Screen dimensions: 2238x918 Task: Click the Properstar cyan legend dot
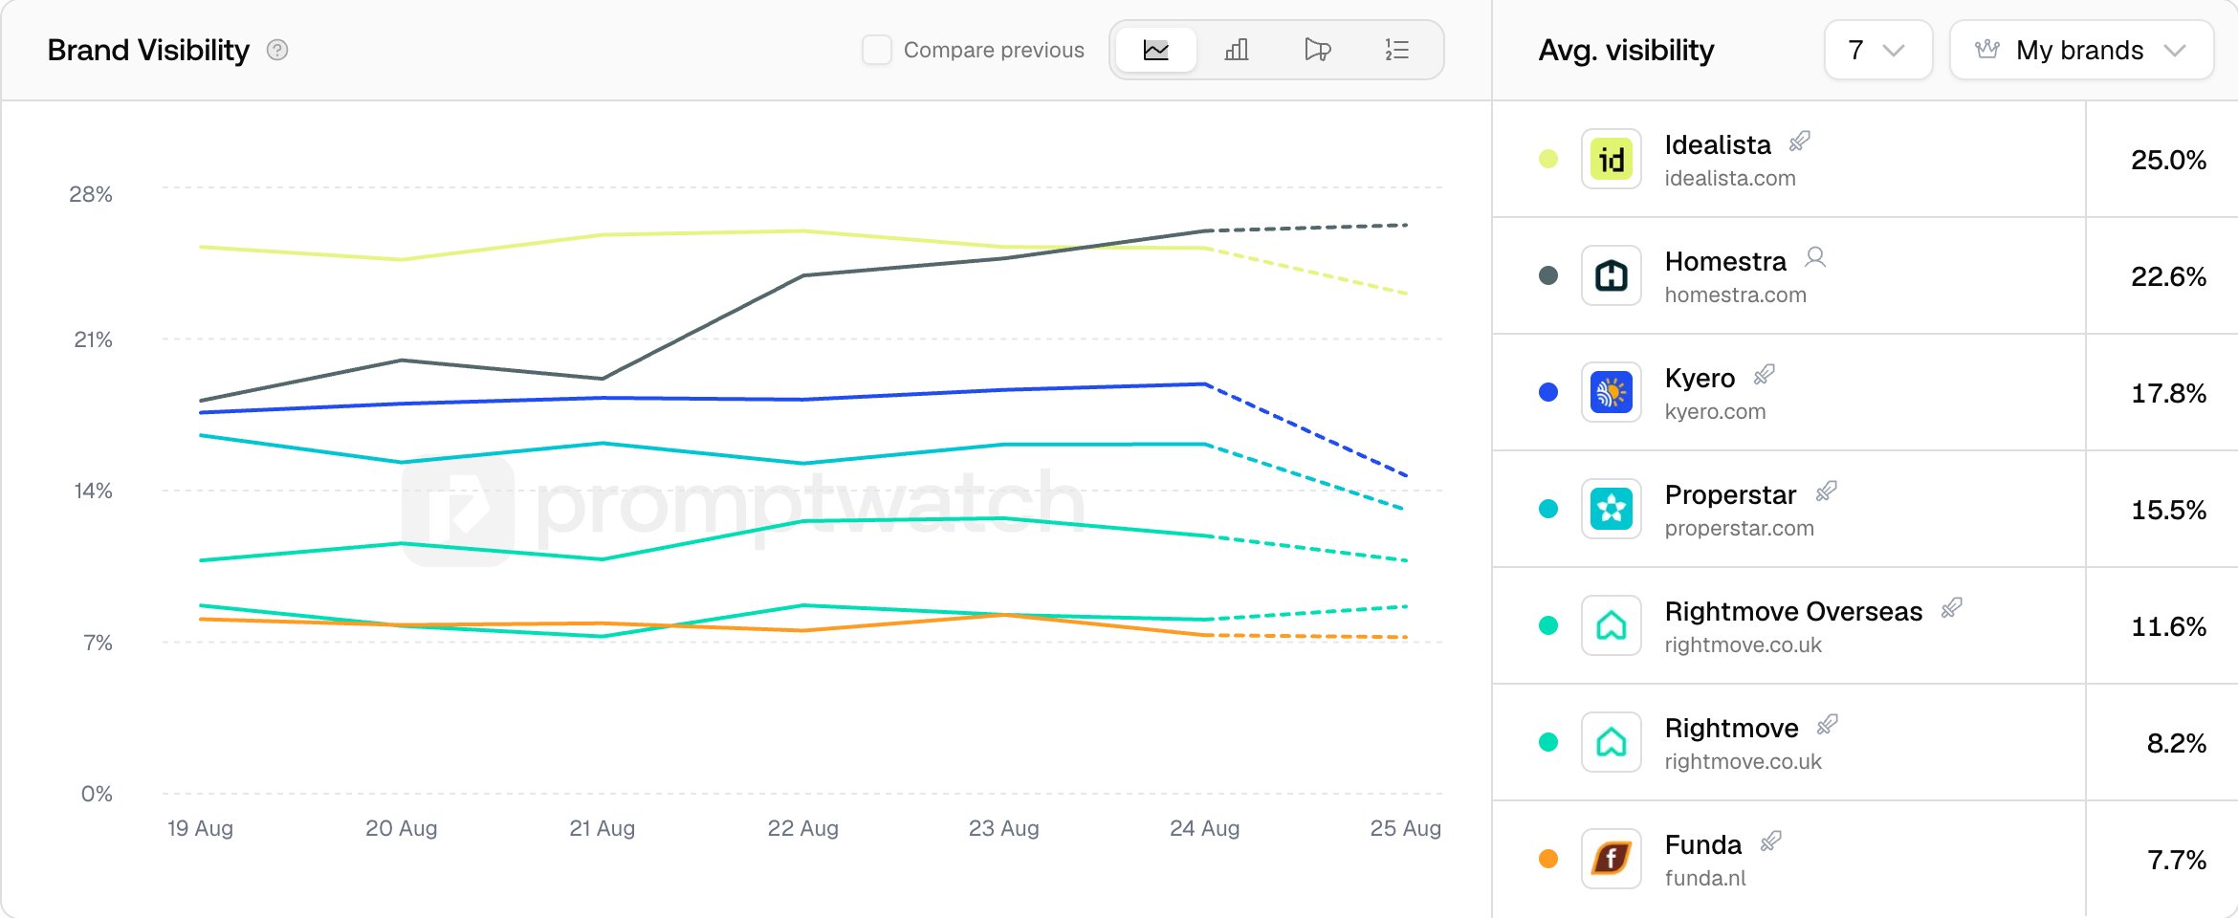pos(1548,509)
